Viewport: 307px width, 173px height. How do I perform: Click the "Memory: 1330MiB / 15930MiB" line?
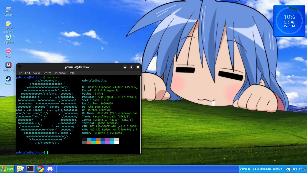[x=102, y=133]
